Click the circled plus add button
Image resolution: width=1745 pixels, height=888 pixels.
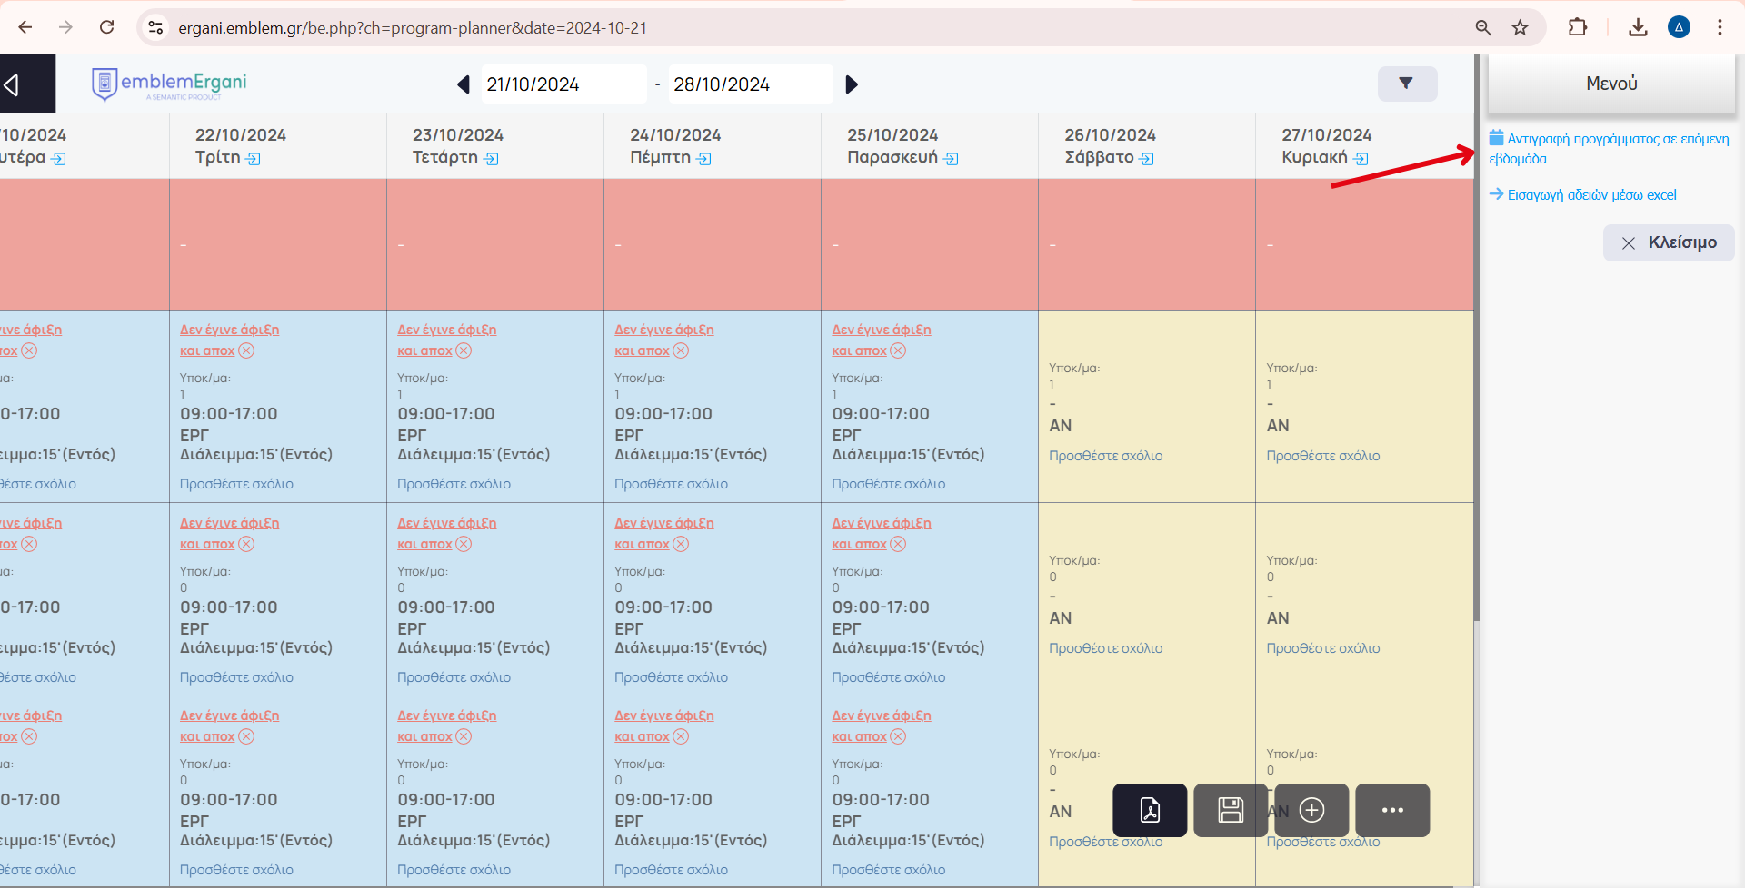[1311, 810]
